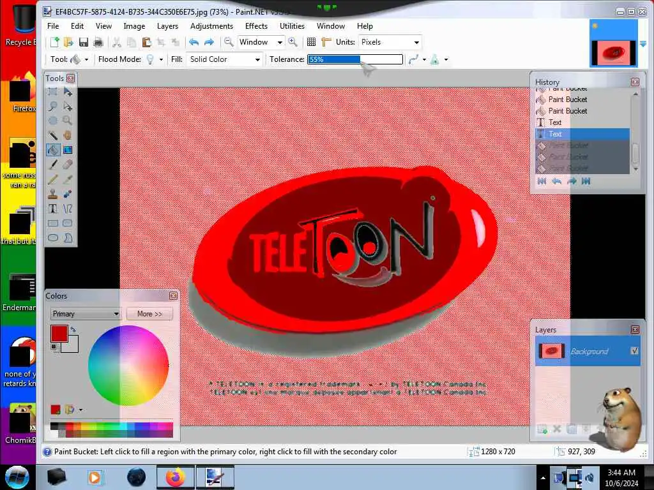Open the Utilities menu
654x490 pixels.
pos(292,26)
